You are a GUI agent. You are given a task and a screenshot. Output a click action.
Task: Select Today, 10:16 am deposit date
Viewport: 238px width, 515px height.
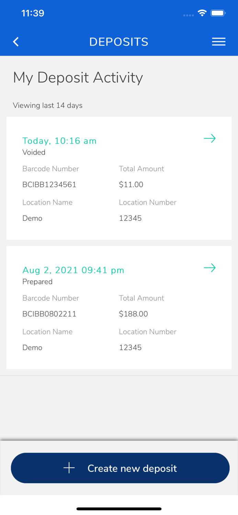tap(59, 141)
